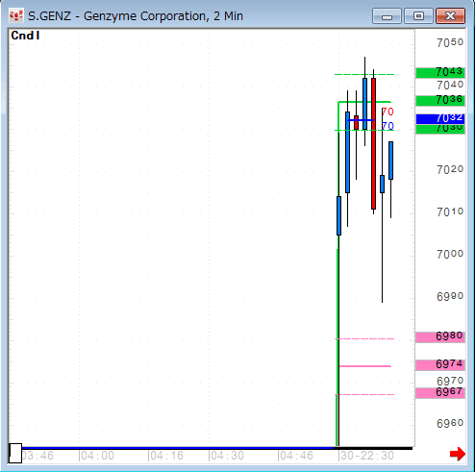Select the green 7043 price marker
Viewport: 475px width, 472px height.
(440, 73)
